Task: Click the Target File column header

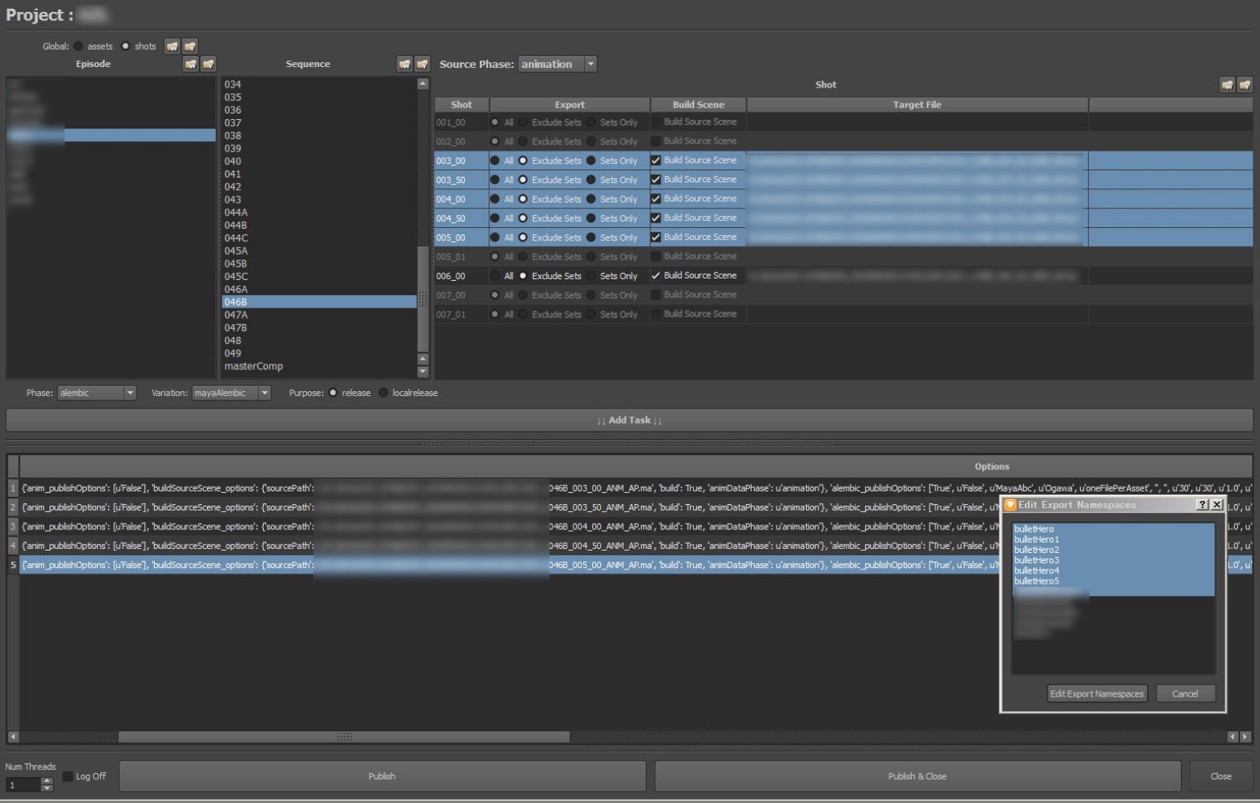Action: click(917, 104)
